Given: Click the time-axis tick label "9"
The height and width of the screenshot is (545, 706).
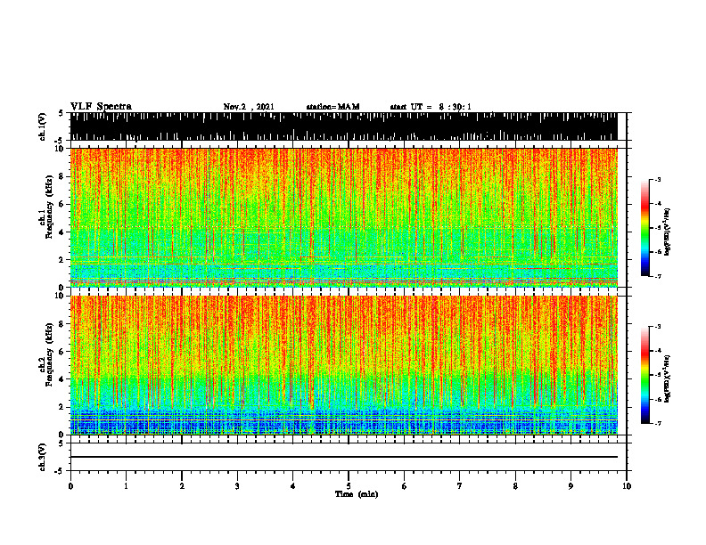Looking at the screenshot, I should [x=571, y=486].
